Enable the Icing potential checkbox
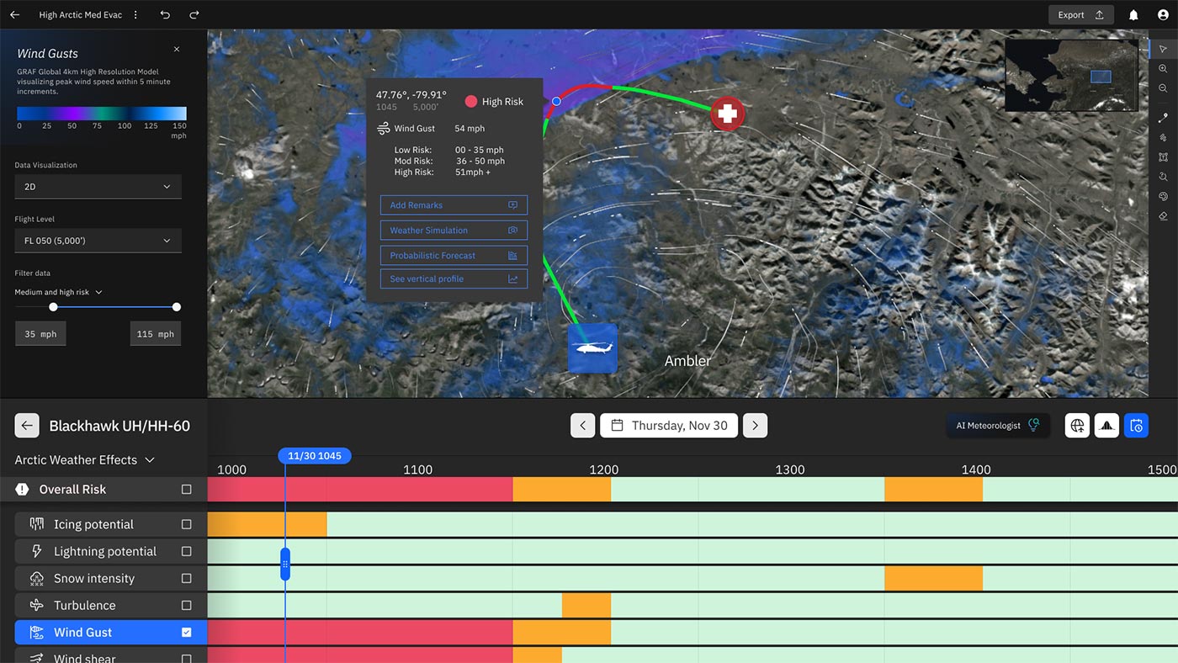The image size is (1178, 663). tap(187, 524)
